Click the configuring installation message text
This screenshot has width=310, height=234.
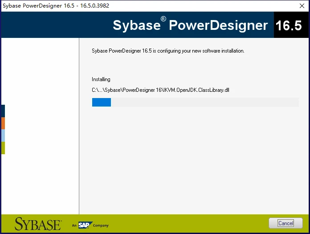click(x=168, y=51)
